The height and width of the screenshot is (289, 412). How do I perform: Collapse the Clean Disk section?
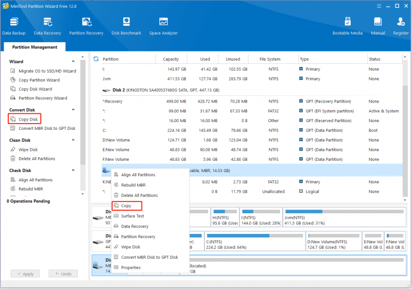click(73, 140)
